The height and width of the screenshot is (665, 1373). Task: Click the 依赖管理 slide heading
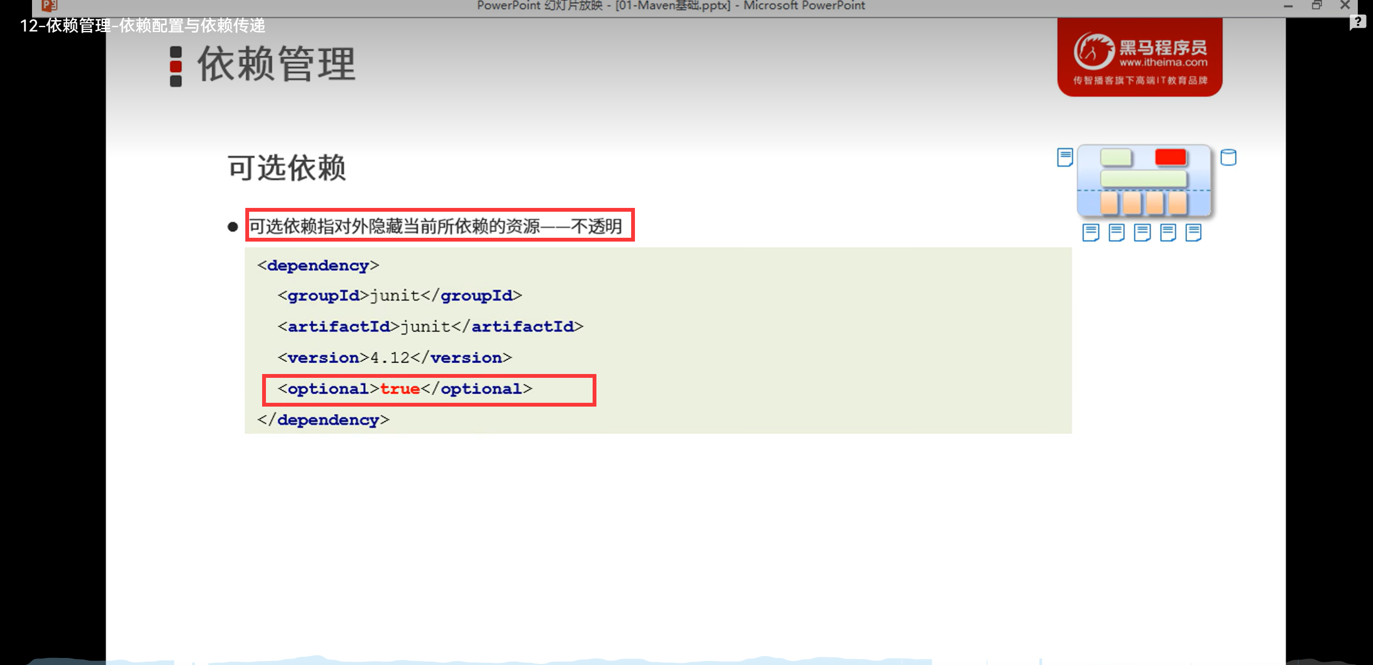(x=276, y=65)
